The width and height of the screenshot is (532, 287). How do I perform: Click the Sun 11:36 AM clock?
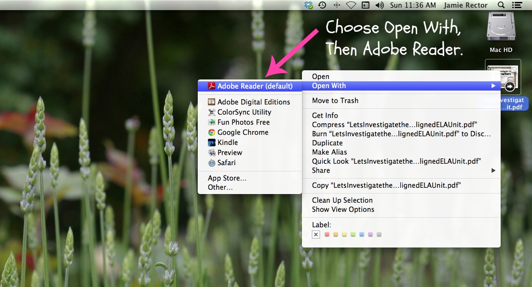point(413,5)
